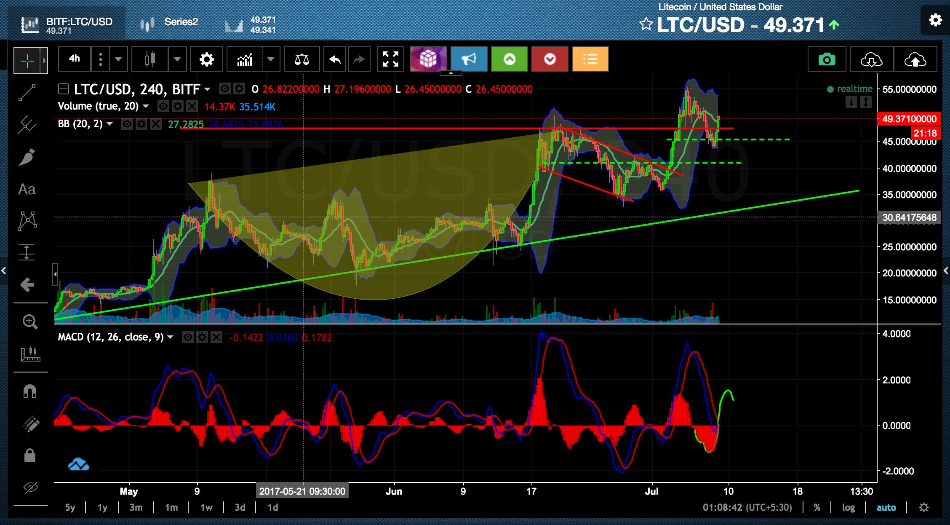Click the back arrow in left sidebar
Viewport: 950px width, 525px height.
pos(27,285)
